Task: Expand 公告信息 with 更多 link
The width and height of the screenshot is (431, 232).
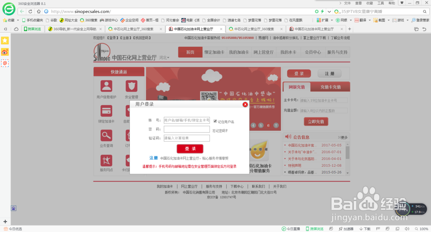Action: click(343, 137)
